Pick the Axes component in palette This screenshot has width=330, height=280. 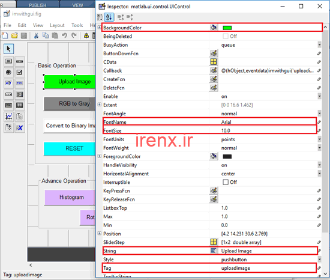pos(8,116)
